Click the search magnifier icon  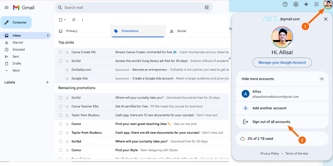pyautogui.click(x=60, y=7)
